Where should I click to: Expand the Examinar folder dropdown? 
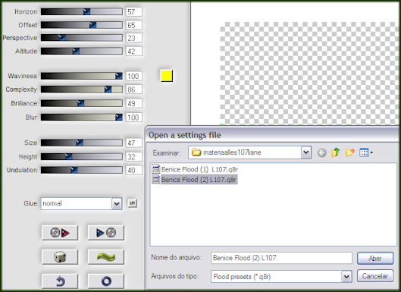click(x=305, y=152)
